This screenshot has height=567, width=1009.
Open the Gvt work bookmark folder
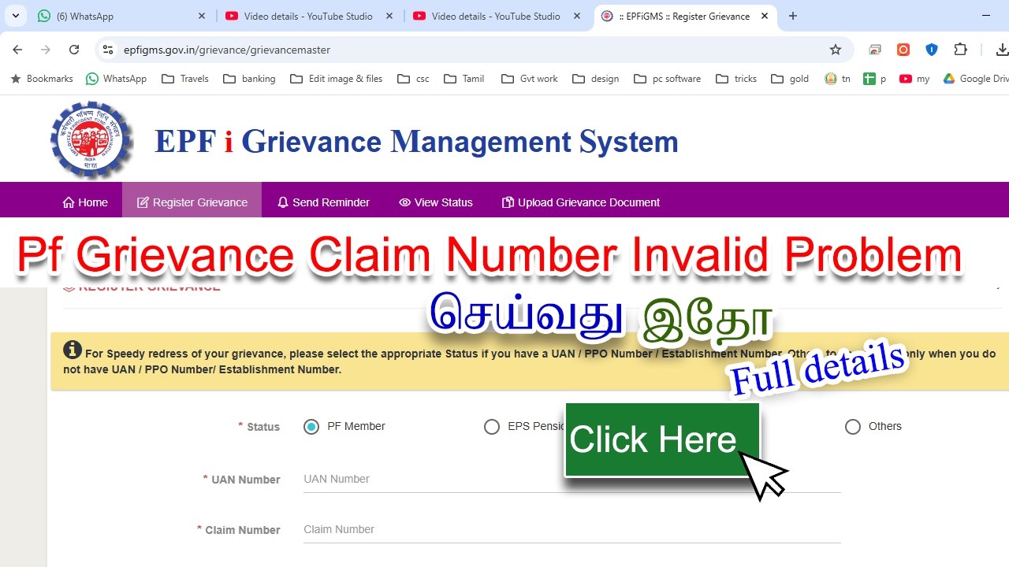pos(529,79)
